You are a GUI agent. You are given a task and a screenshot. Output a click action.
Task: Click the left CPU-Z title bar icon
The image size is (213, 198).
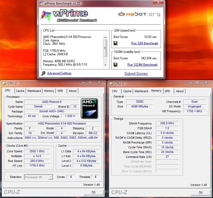tap(4, 83)
